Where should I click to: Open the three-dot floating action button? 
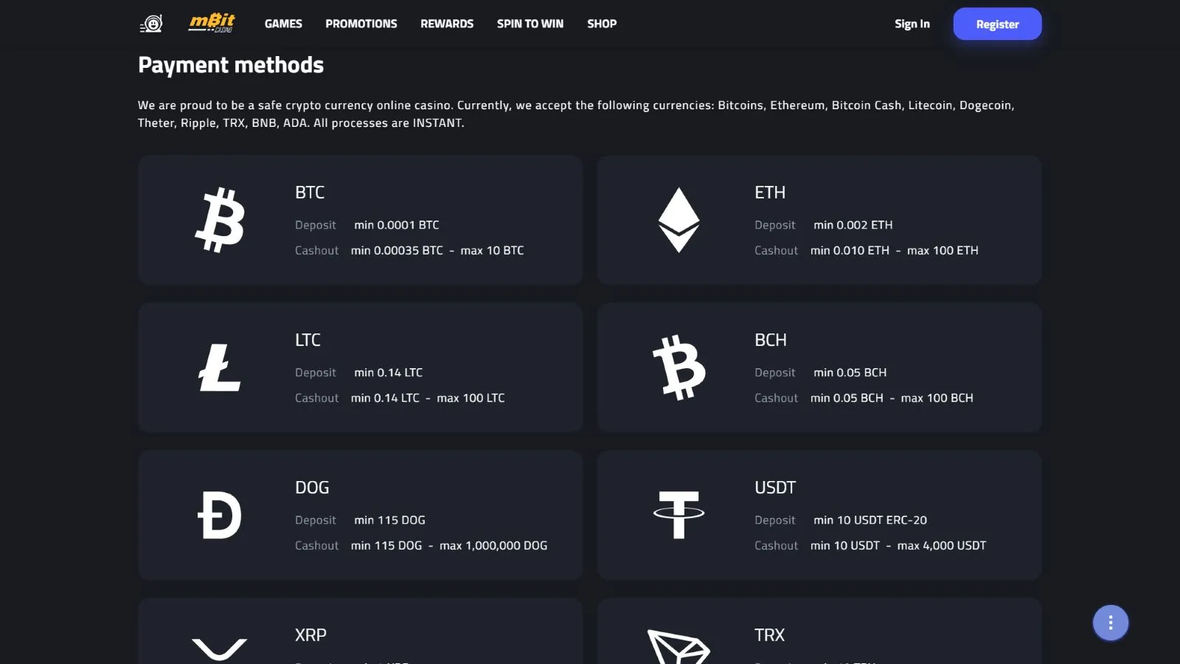tap(1111, 623)
